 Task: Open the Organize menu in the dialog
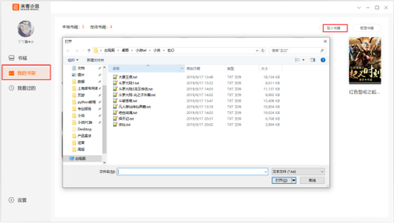click(x=73, y=60)
